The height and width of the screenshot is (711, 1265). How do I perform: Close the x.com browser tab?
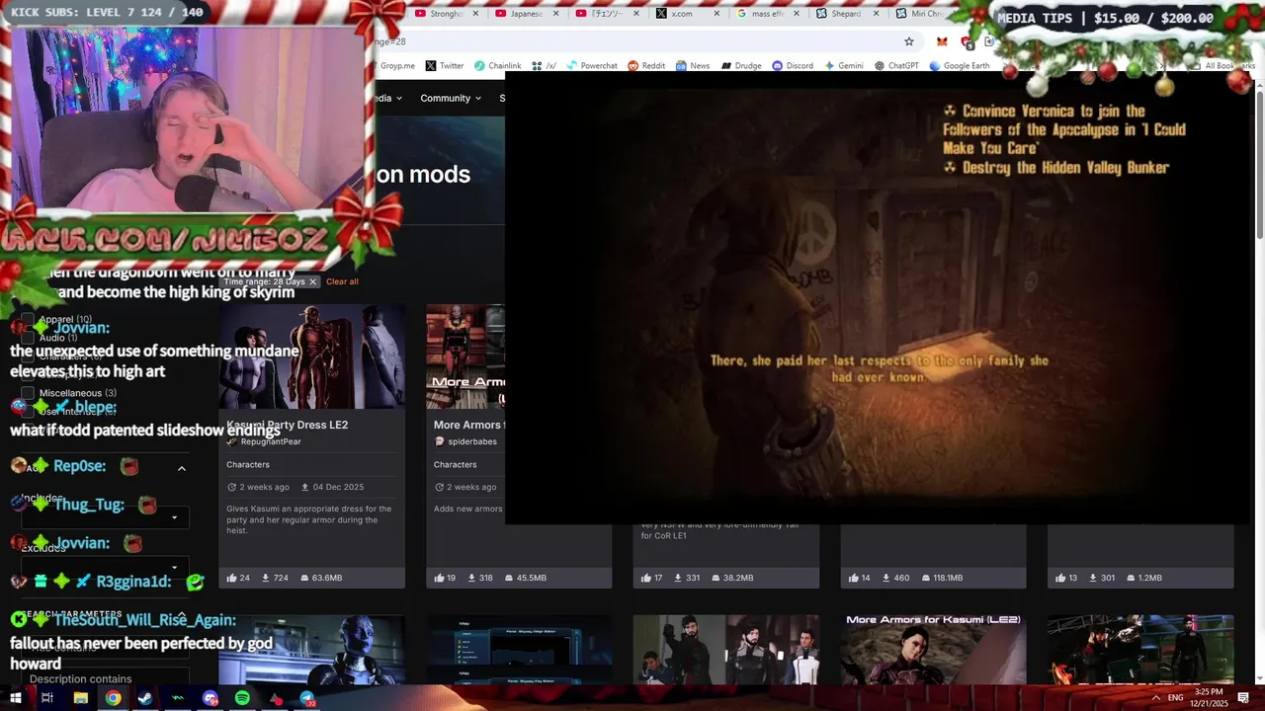[716, 14]
